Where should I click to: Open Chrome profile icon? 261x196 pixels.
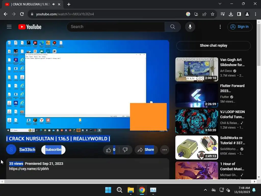point(247,14)
